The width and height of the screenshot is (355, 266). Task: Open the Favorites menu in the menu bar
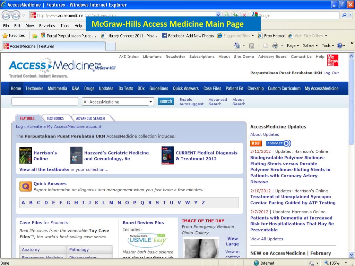click(x=47, y=26)
